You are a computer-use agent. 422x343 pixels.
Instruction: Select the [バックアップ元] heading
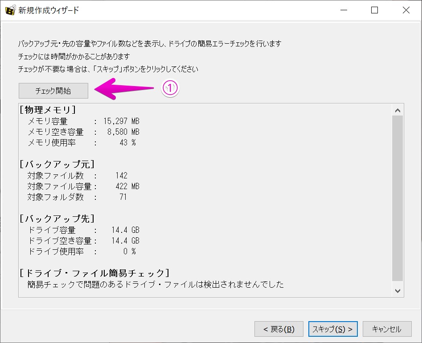tap(57, 164)
